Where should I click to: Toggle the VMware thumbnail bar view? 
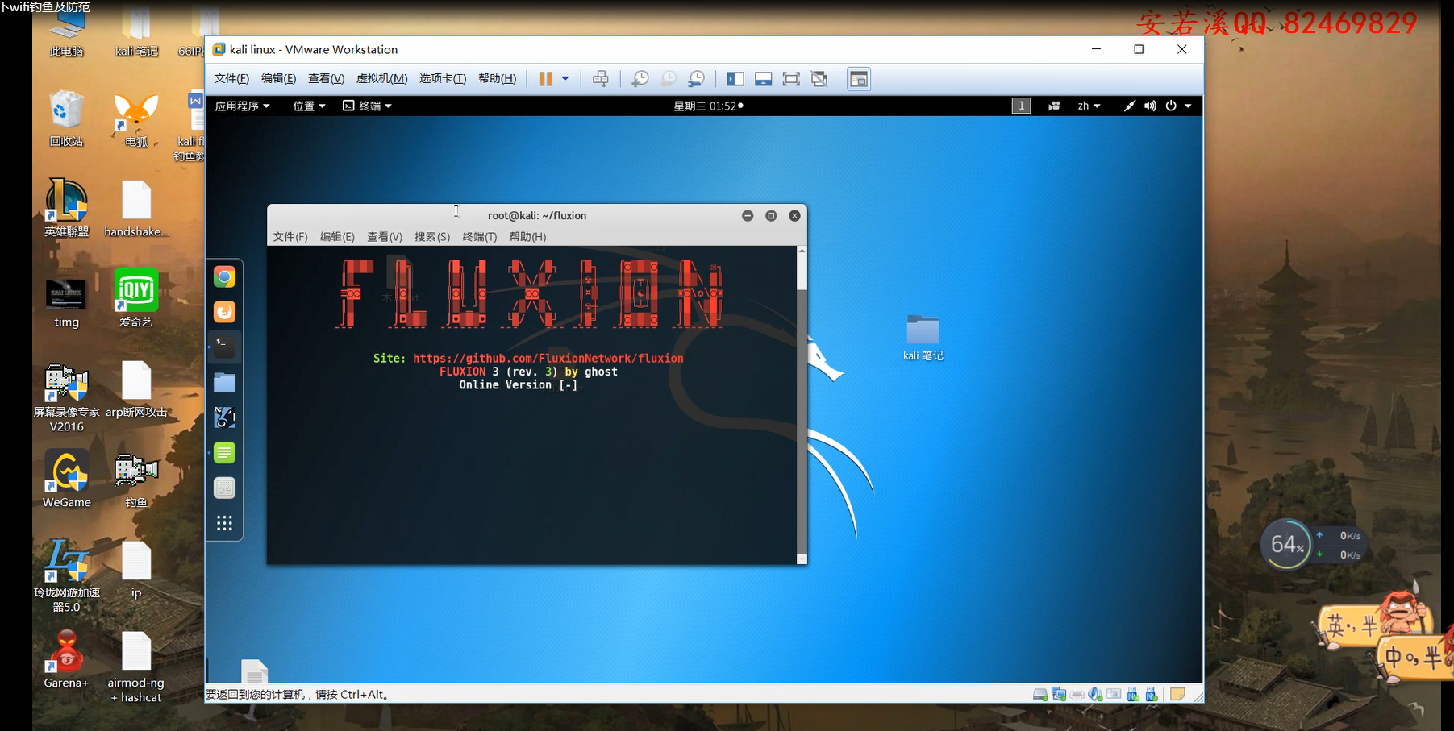pyautogui.click(x=763, y=79)
